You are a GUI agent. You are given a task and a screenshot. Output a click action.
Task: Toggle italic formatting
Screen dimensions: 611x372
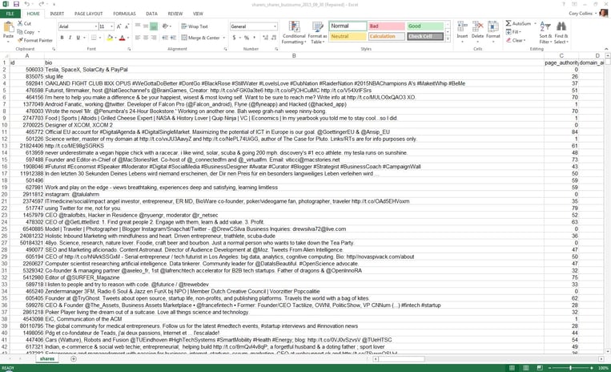(x=70, y=38)
